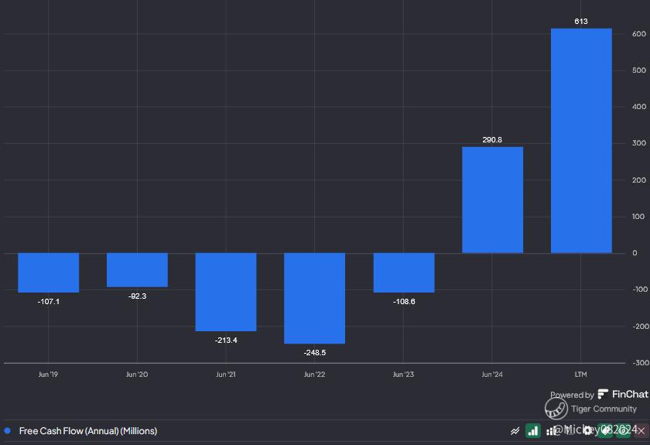Remove the Free Cash Flow series

point(641,430)
